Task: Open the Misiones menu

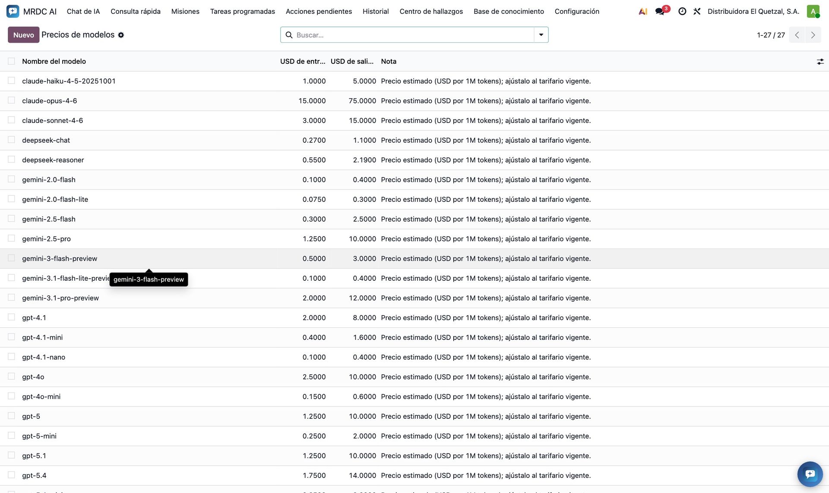Action: click(185, 11)
